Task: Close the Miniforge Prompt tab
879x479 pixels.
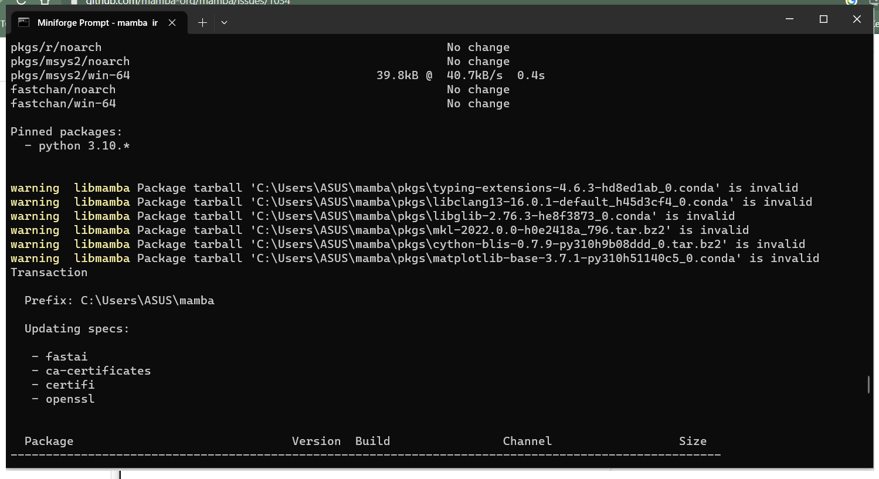Action: pos(171,22)
